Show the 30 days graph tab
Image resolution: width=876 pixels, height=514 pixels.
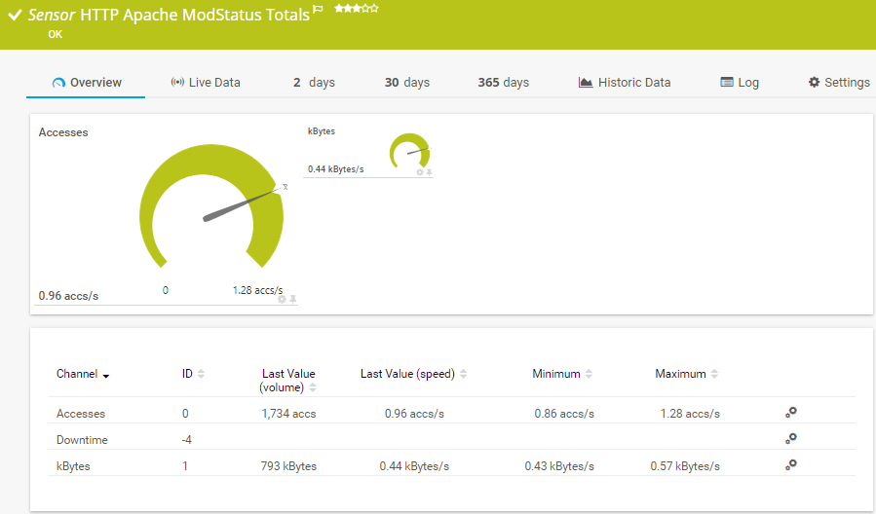406,83
